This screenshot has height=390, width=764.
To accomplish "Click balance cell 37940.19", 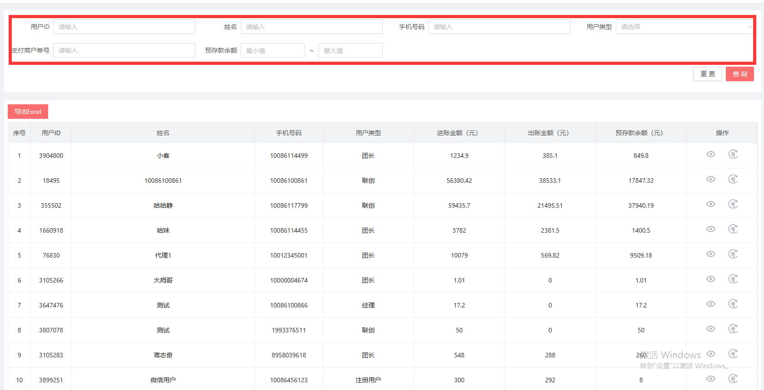I will click(x=641, y=205).
